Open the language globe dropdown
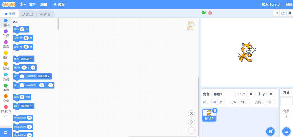Viewport: 293px width, 137px height. [x=23, y=5]
